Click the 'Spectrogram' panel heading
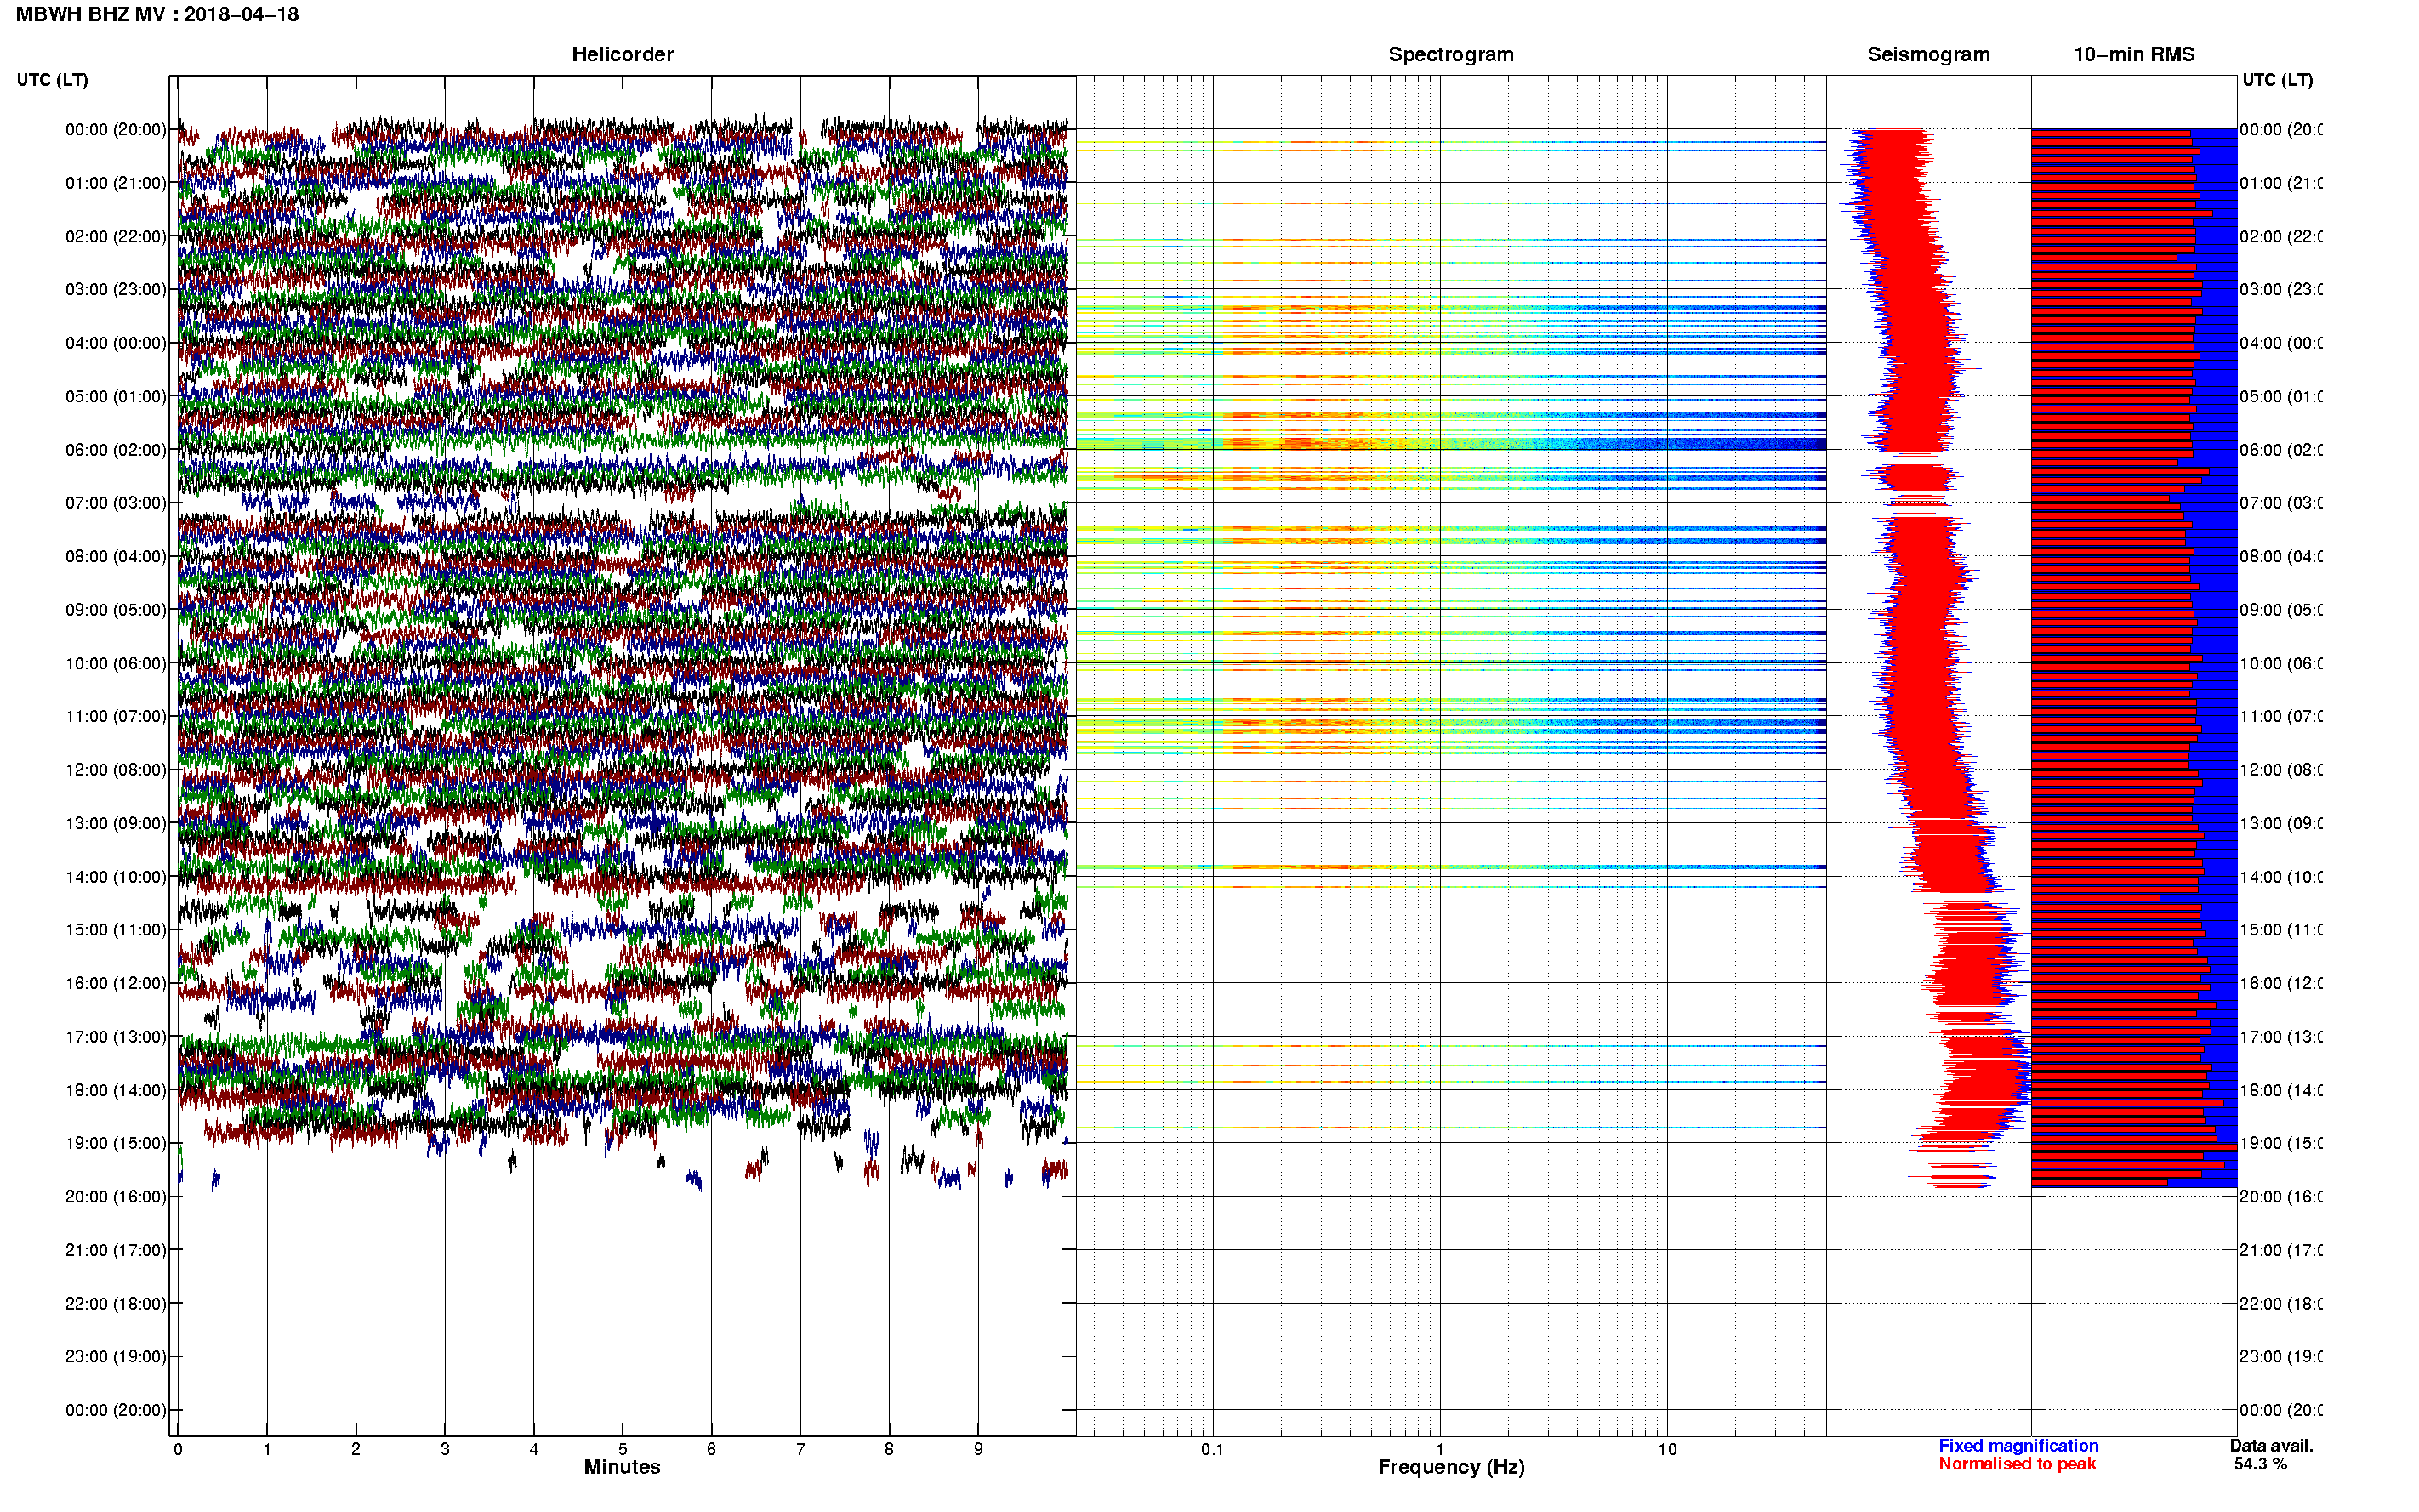 coord(1450,55)
